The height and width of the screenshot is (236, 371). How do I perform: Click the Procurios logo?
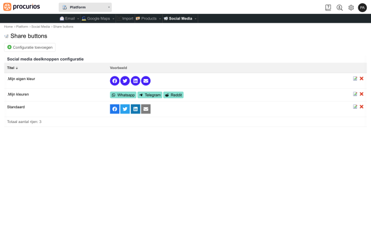22,7
